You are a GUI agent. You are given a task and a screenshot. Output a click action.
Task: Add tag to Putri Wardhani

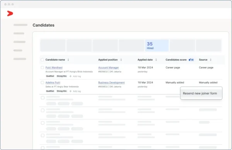click(75, 76)
